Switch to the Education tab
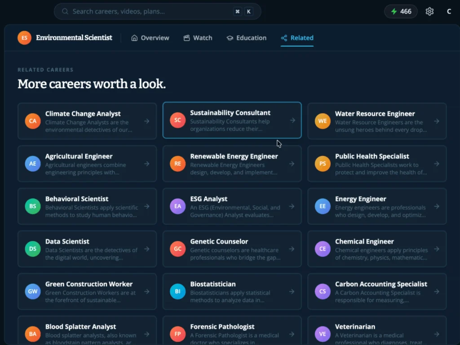 click(x=247, y=38)
